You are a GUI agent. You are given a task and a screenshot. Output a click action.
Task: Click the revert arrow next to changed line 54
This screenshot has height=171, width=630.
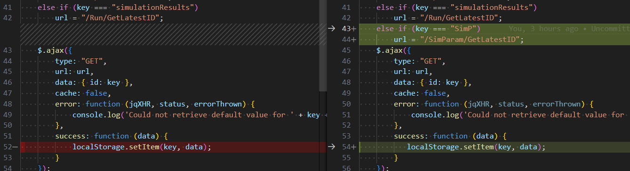click(332, 147)
